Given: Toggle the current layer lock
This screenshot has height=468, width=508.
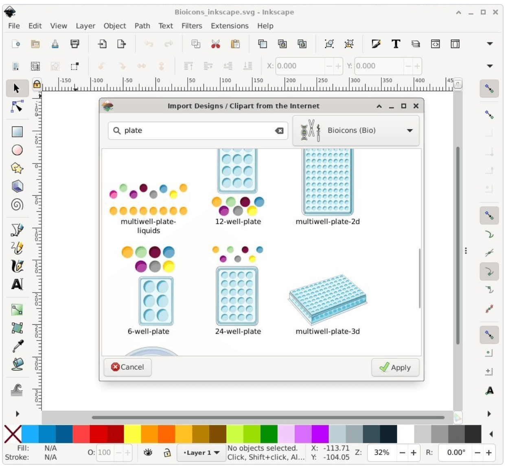Looking at the screenshot, I should 167,453.
